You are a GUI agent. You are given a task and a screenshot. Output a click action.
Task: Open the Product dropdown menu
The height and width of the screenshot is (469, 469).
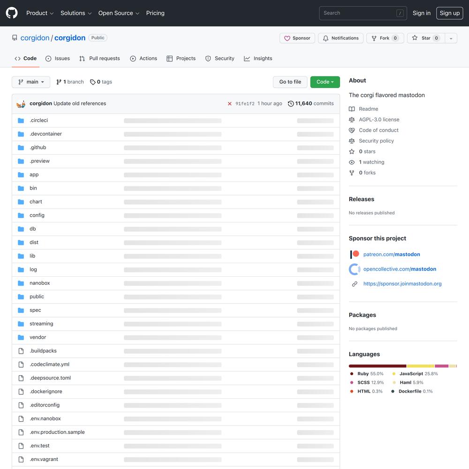point(40,13)
